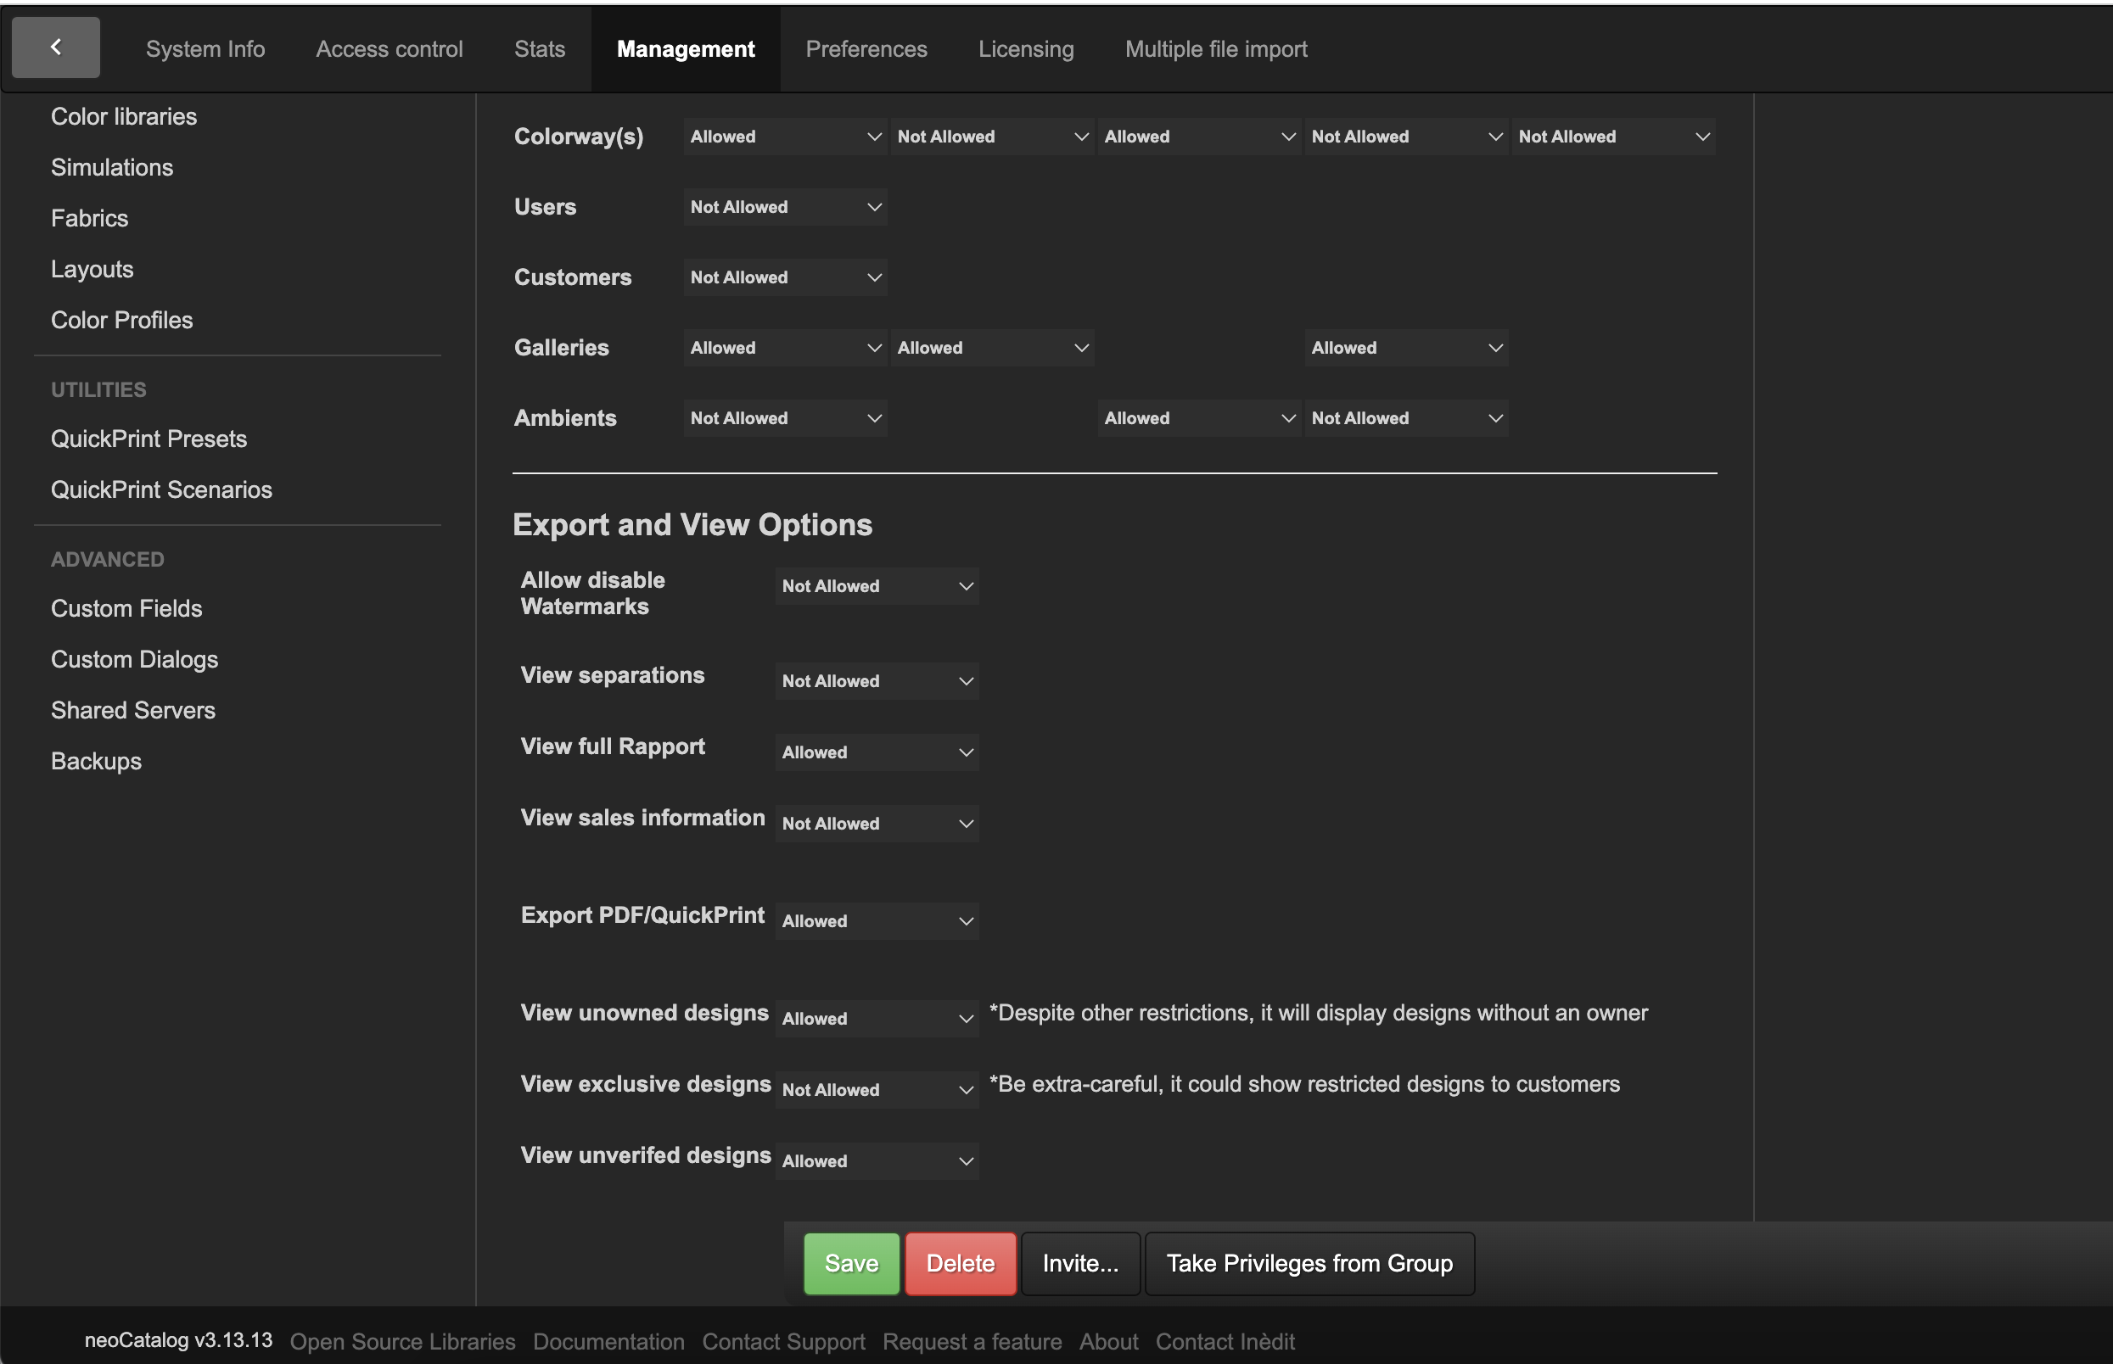Click the Contact Support footer link
This screenshot has height=1364, width=2113.
pyautogui.click(x=782, y=1341)
